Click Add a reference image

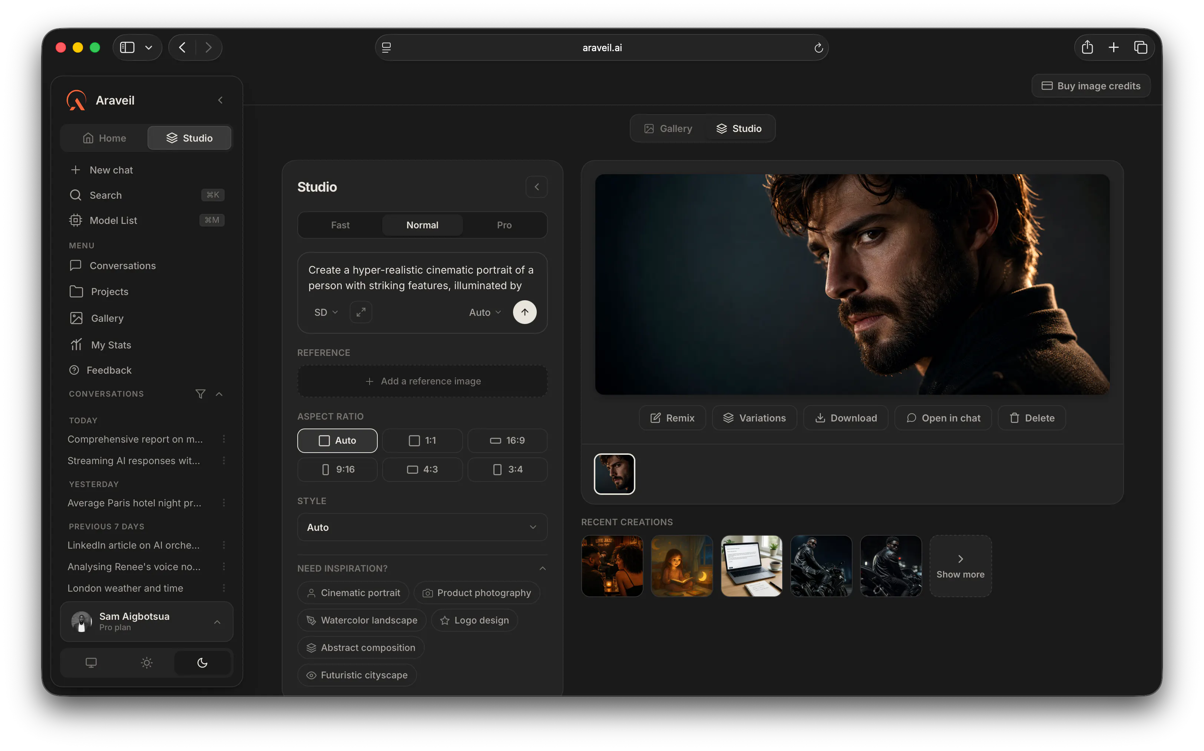click(422, 381)
